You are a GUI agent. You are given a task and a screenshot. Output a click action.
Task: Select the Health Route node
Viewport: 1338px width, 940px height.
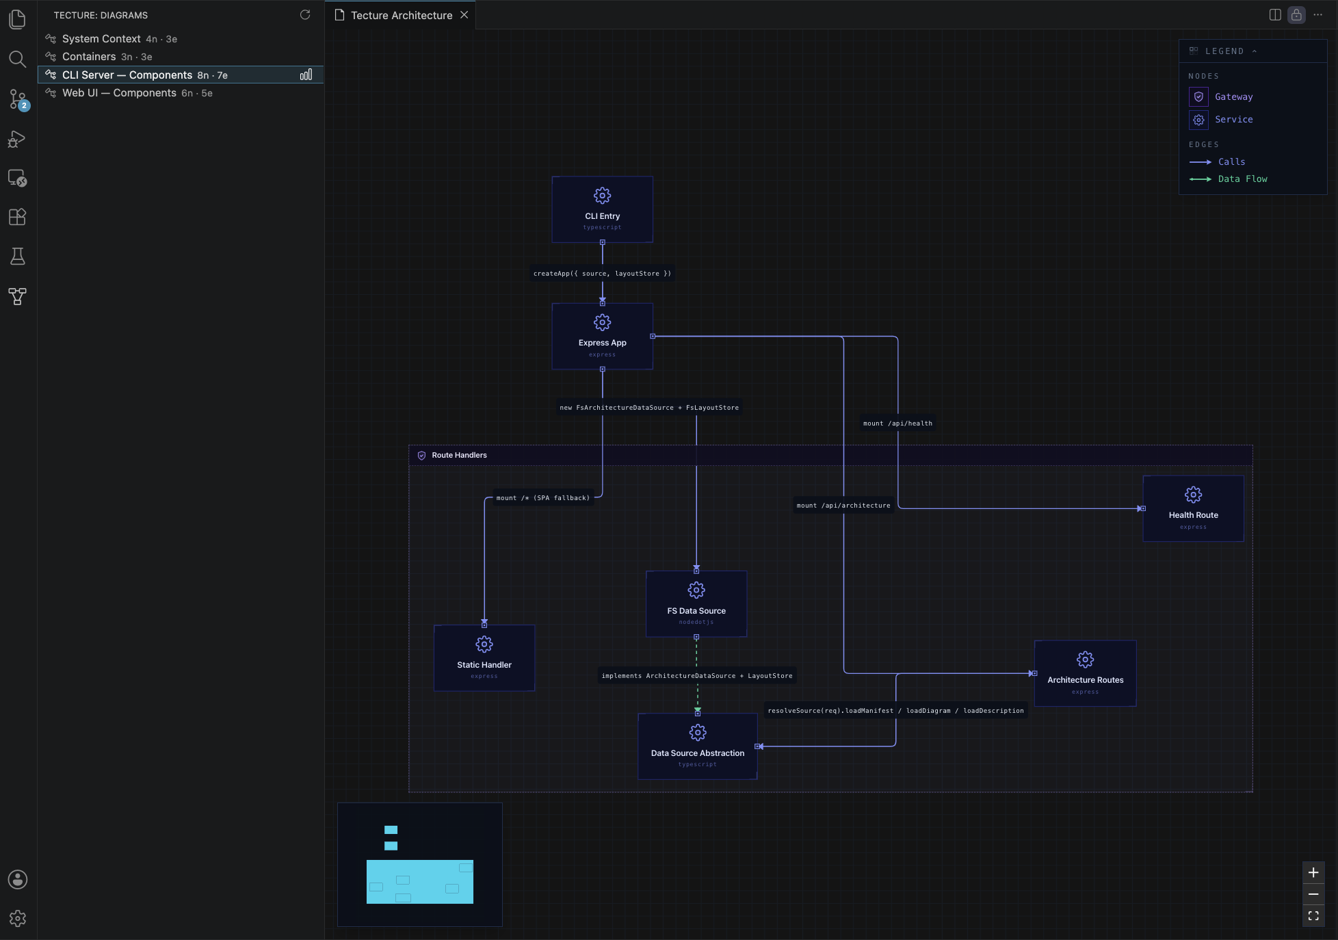(x=1193, y=509)
